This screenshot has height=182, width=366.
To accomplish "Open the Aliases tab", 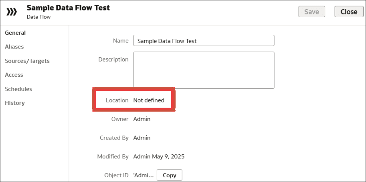I will tap(14, 47).
